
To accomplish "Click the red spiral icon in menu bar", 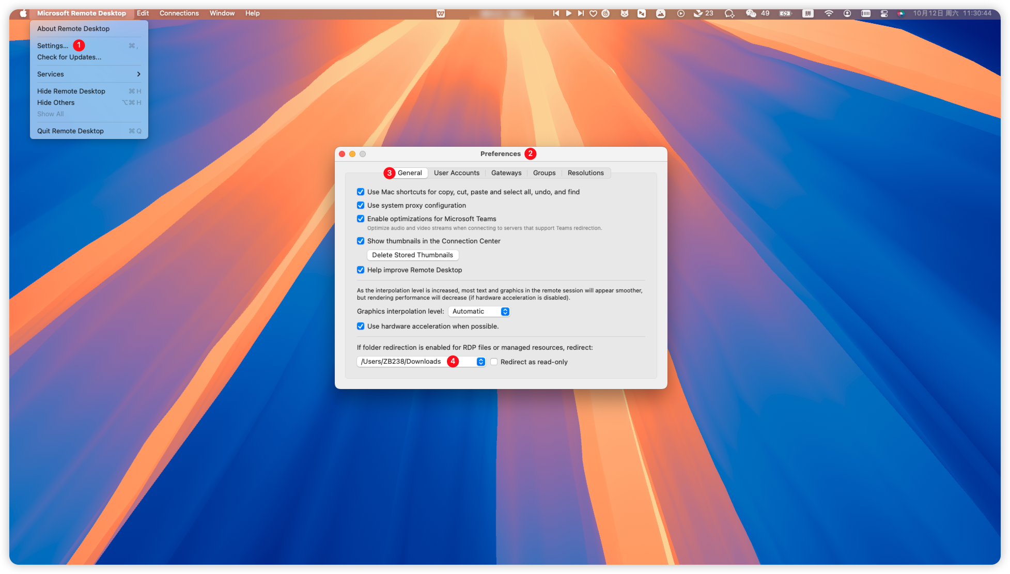I will (x=605, y=13).
